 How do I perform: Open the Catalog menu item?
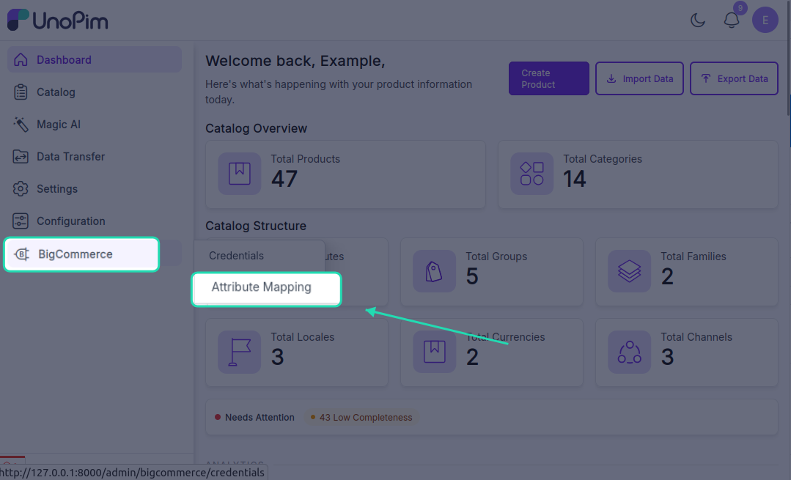(x=95, y=92)
